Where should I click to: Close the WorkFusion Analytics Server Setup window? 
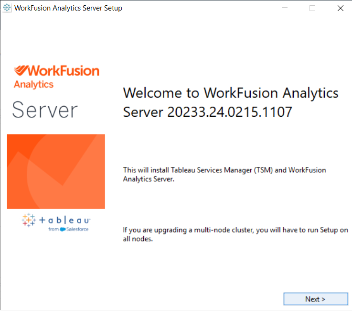[x=341, y=8]
